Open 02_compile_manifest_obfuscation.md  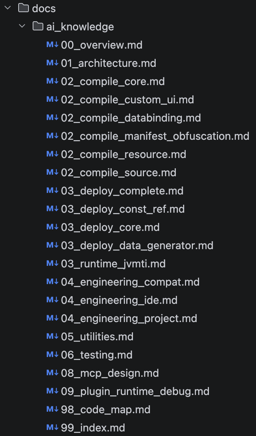click(x=155, y=136)
